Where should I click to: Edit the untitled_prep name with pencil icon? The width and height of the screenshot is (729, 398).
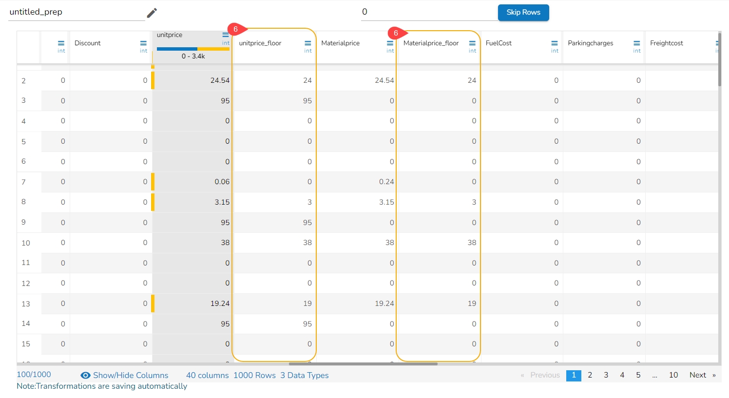tap(152, 13)
